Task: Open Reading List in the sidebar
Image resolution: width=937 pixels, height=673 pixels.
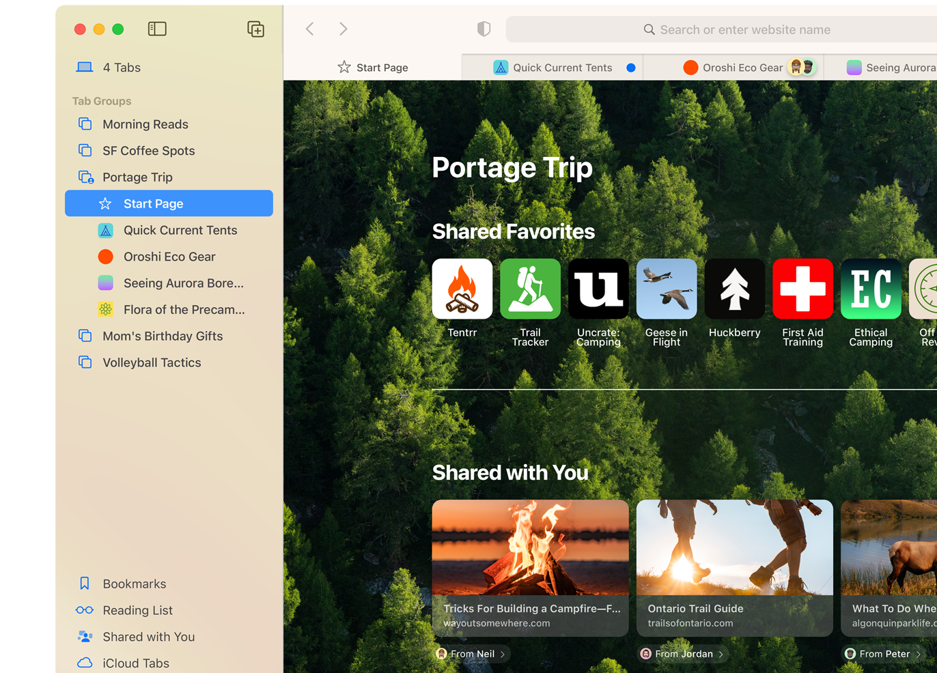Action: pyautogui.click(x=137, y=610)
